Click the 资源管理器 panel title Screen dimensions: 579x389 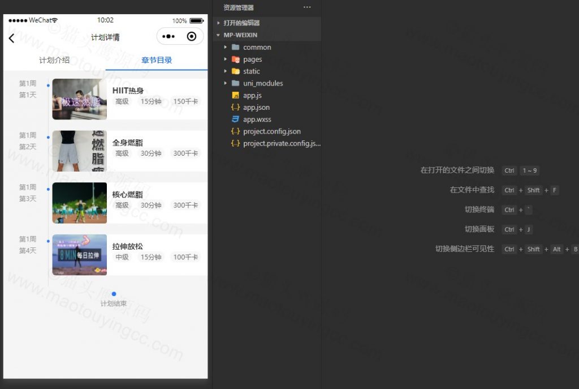(x=239, y=7)
